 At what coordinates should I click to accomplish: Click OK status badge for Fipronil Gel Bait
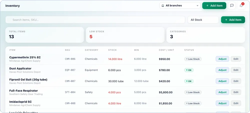[189, 81]
